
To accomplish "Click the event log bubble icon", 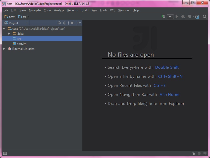I will [205, 153].
